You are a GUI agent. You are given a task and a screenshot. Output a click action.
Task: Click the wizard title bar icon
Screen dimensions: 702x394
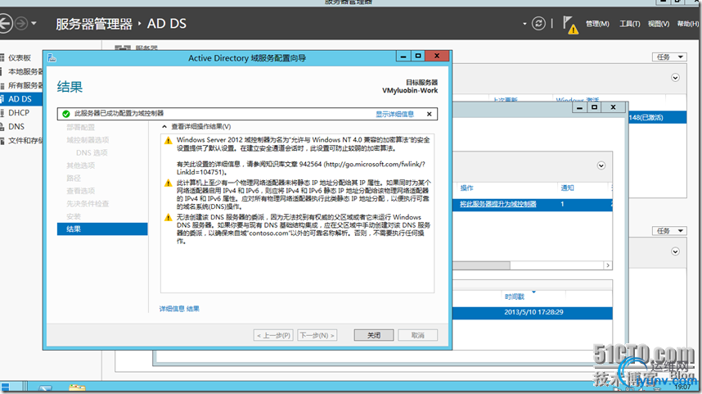52,58
